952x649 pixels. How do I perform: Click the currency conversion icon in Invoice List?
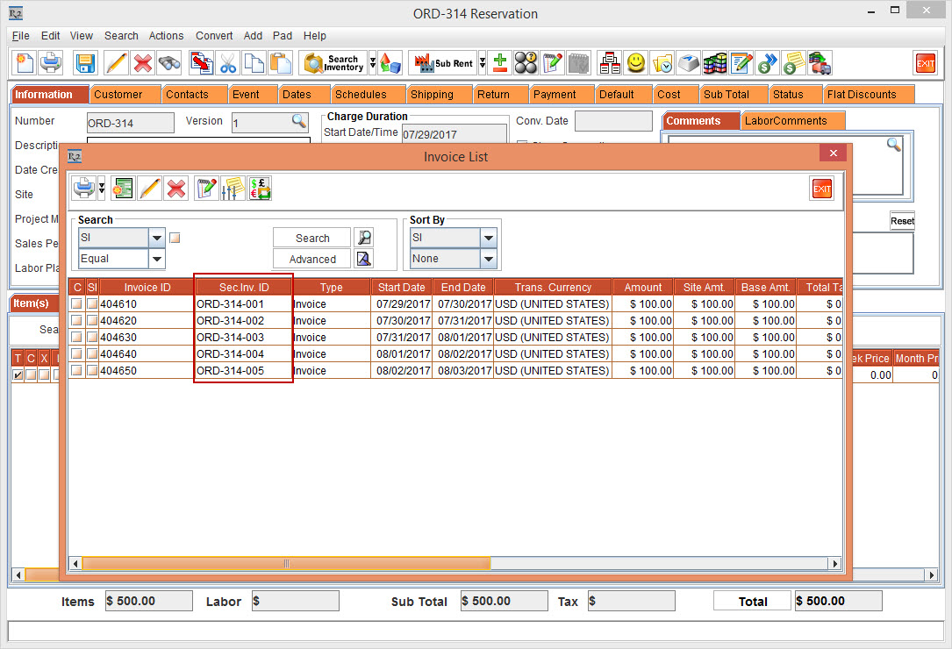coord(260,188)
